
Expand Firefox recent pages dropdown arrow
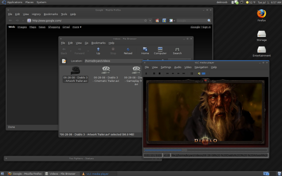tap(23, 21)
